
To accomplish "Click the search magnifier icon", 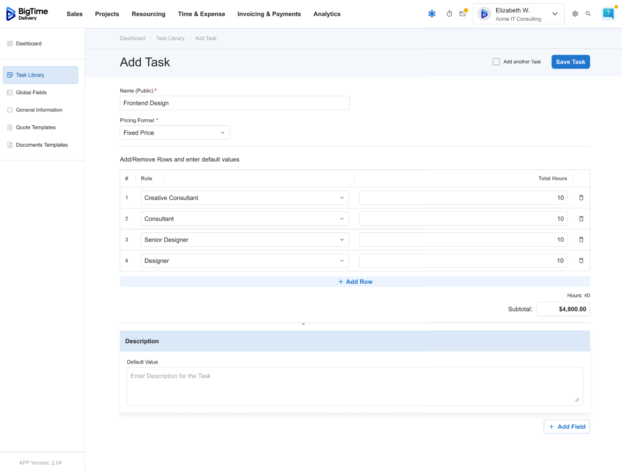I will click(x=588, y=14).
